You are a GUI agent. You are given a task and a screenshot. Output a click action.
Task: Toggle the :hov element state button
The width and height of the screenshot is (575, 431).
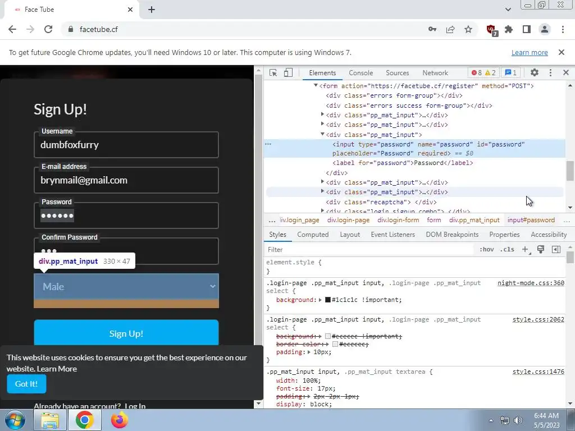(487, 250)
